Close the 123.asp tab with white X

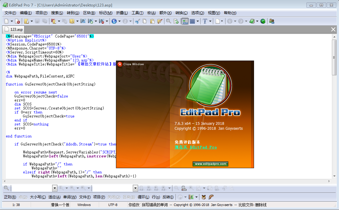point(333,29)
